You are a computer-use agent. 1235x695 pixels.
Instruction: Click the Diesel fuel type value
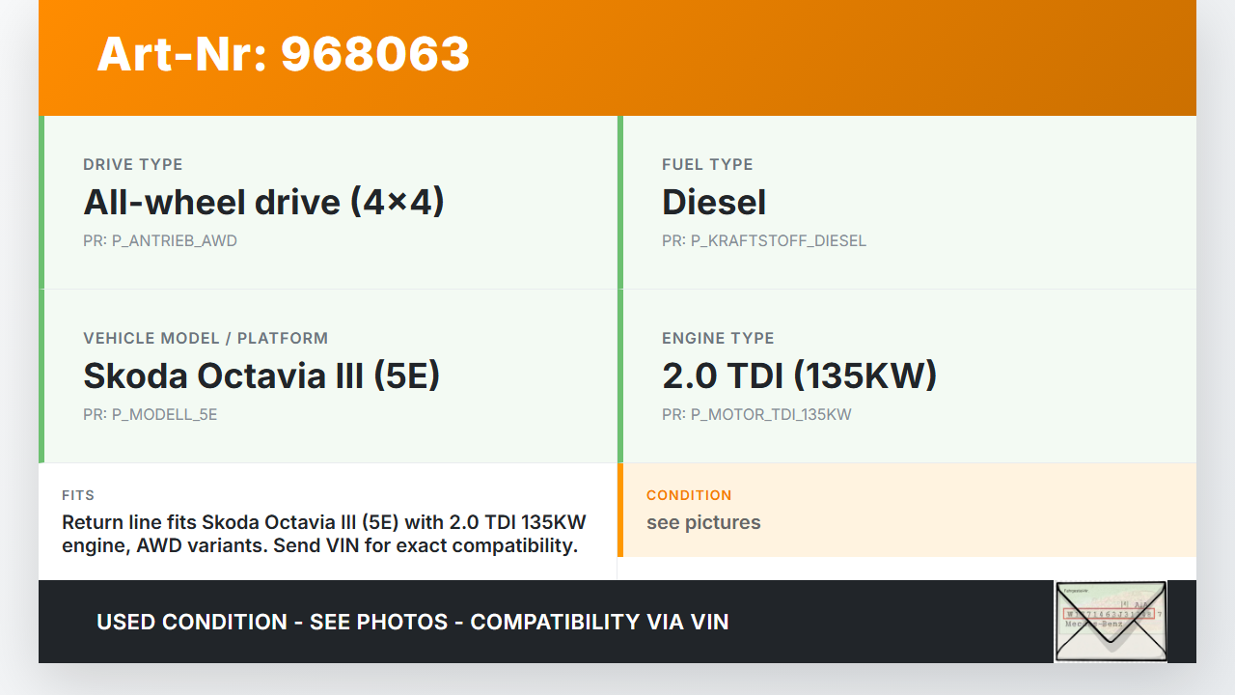pyautogui.click(x=714, y=202)
